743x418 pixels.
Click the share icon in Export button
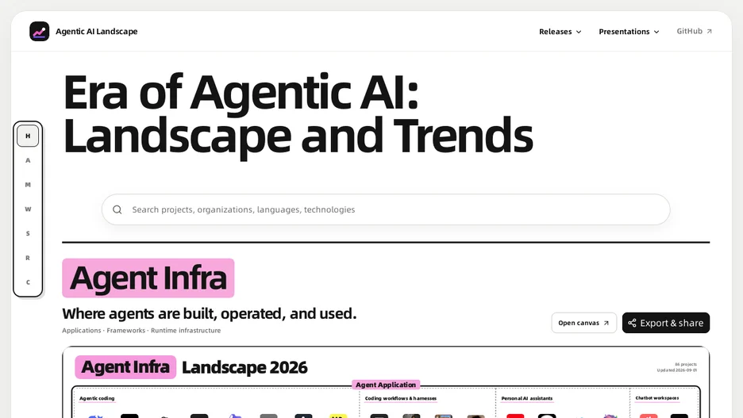click(x=632, y=323)
